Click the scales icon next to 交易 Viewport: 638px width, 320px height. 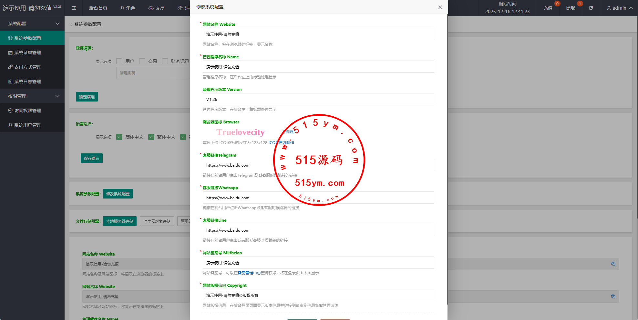pos(151,8)
